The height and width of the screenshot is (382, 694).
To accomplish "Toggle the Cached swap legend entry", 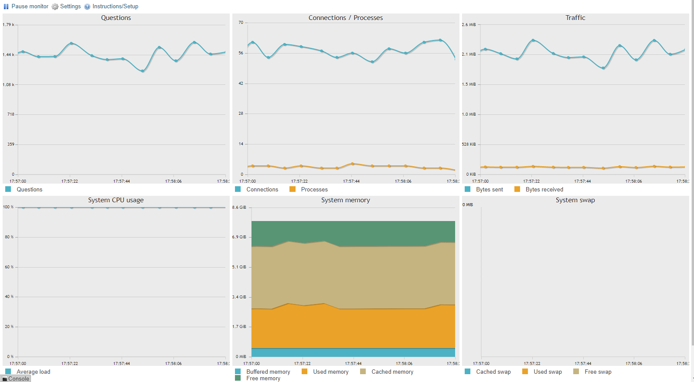I will pos(493,372).
